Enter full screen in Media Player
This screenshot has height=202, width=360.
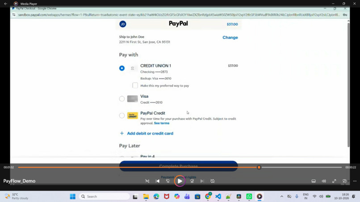click(334, 181)
